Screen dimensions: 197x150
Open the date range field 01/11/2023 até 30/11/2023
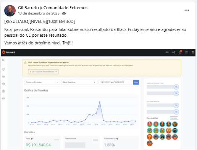(x=115, y=82)
